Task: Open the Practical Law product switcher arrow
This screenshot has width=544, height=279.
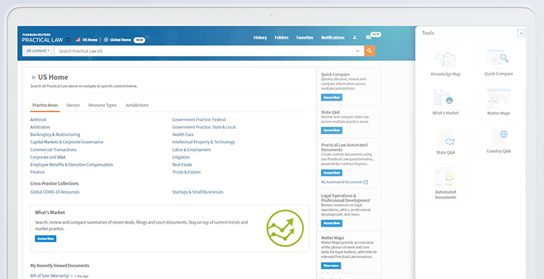Action: tap(68, 40)
